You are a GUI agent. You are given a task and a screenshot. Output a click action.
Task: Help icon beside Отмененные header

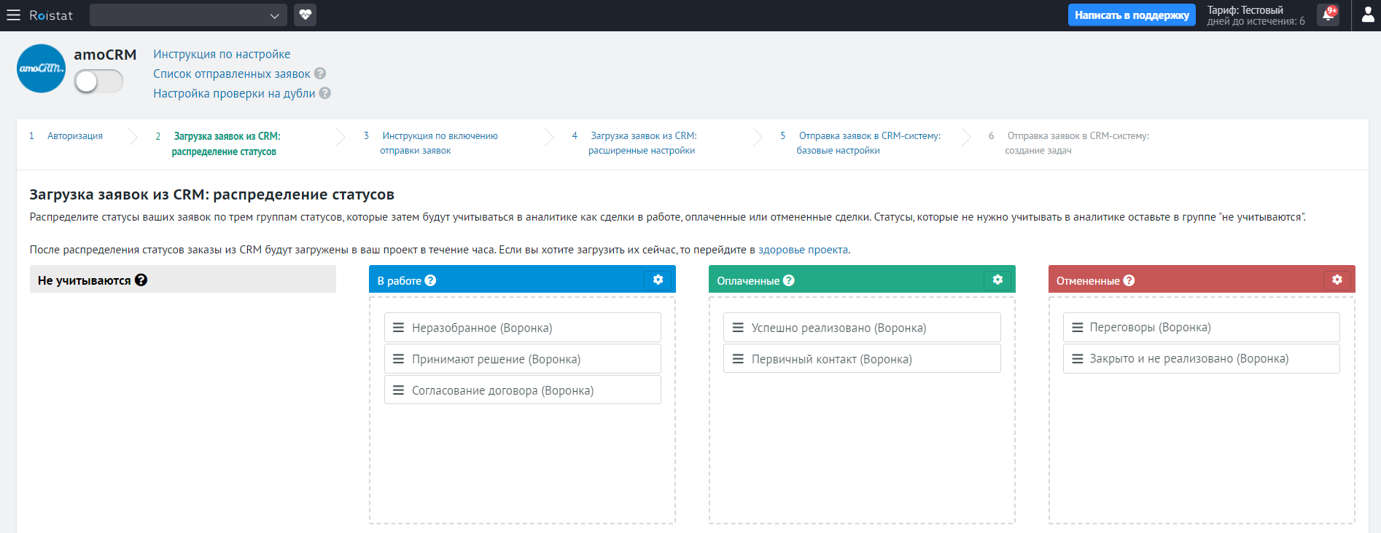[x=1129, y=280]
